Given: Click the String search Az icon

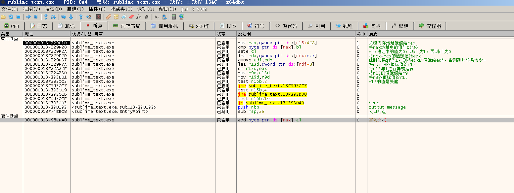Looking at the screenshot, I should (x=157, y=16).
